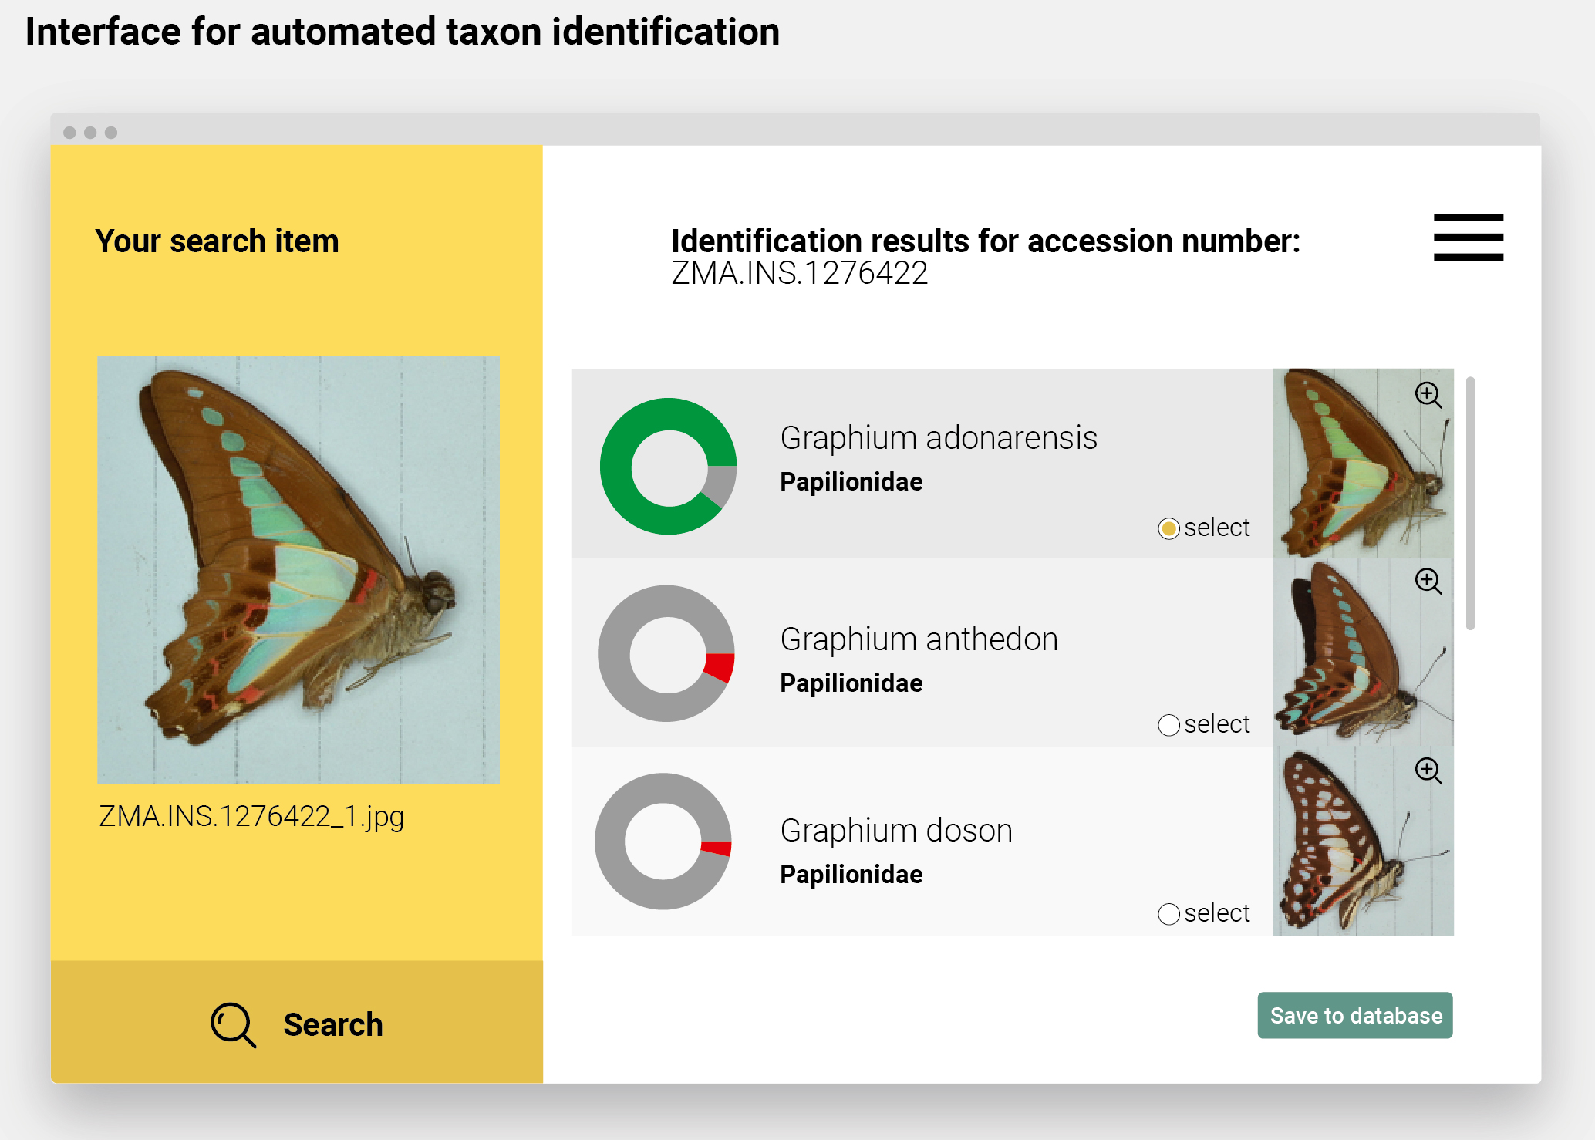
Task: Zoom the Graphium adonarensis thumbnail magnifier
Action: (1428, 396)
